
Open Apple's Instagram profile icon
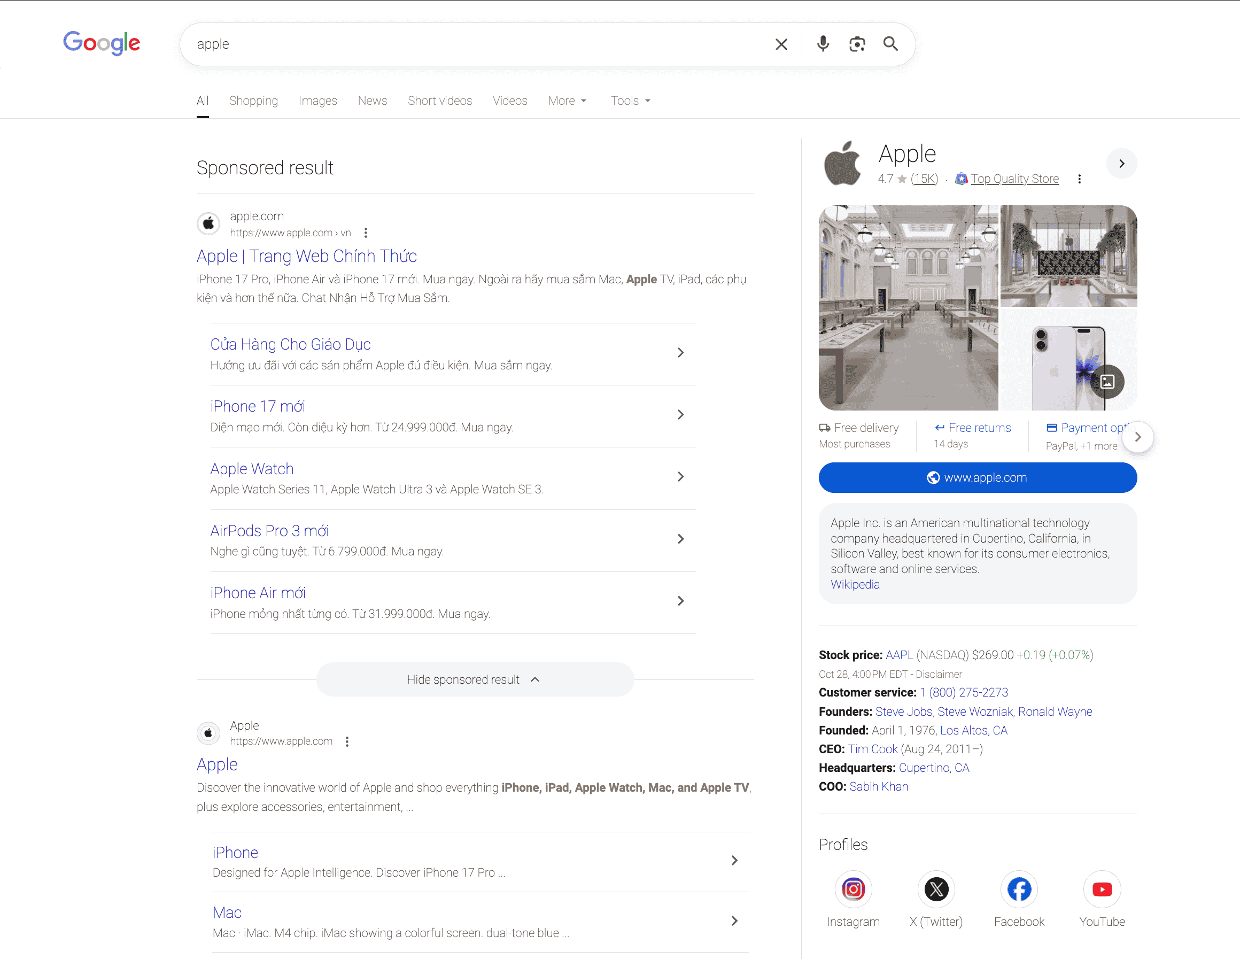(853, 888)
